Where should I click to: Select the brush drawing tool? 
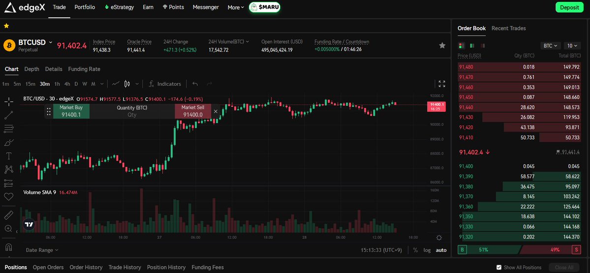click(9, 143)
